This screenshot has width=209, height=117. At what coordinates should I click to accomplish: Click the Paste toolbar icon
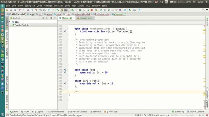pyautogui.click(x=36, y=10)
